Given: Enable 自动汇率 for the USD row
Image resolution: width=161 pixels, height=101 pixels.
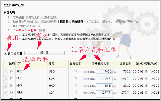Looking at the screenshot, I should [x=76, y=72].
